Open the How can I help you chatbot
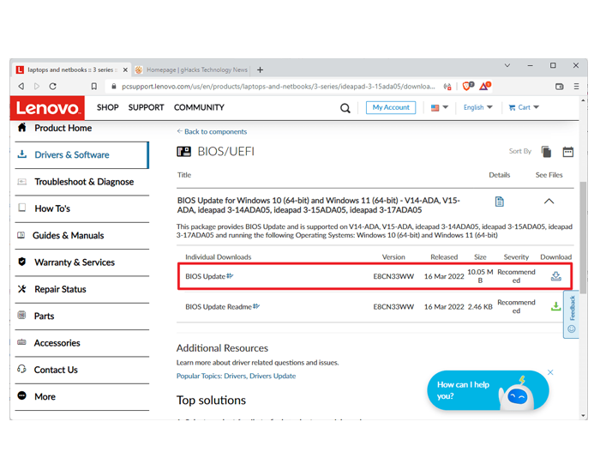Image resolution: width=600 pixels, height=458 pixels. coord(488,390)
